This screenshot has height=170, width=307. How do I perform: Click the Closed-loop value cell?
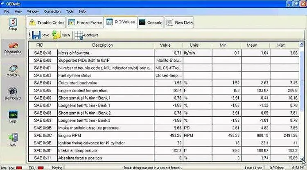point(168,75)
